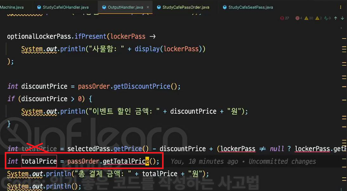Switch to StudyCafePassOrder.java tab
Viewport: 347px width, 191px height.
(x=183, y=7)
